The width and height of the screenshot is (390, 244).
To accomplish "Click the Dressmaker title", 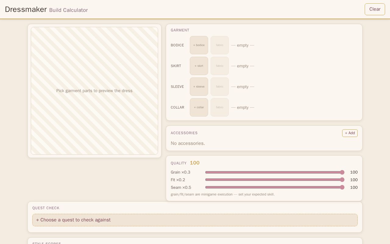I will (x=26, y=9).
